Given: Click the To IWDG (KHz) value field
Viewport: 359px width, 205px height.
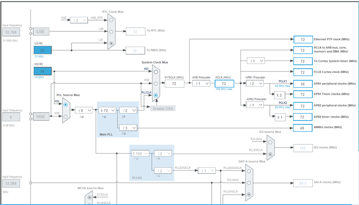Looking at the screenshot, I should pos(135,51).
